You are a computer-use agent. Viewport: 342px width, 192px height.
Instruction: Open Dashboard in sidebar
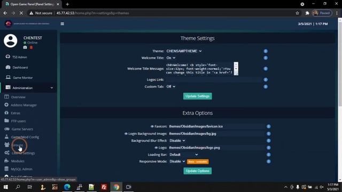click(17, 67)
